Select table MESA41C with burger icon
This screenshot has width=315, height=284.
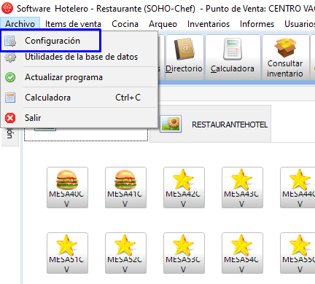click(125, 187)
